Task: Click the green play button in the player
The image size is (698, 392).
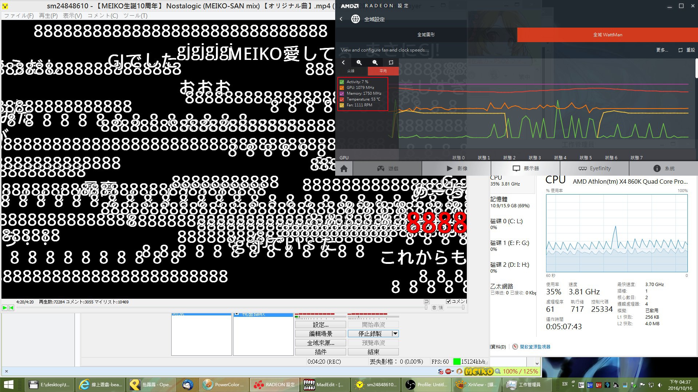Action: pyautogui.click(x=5, y=308)
